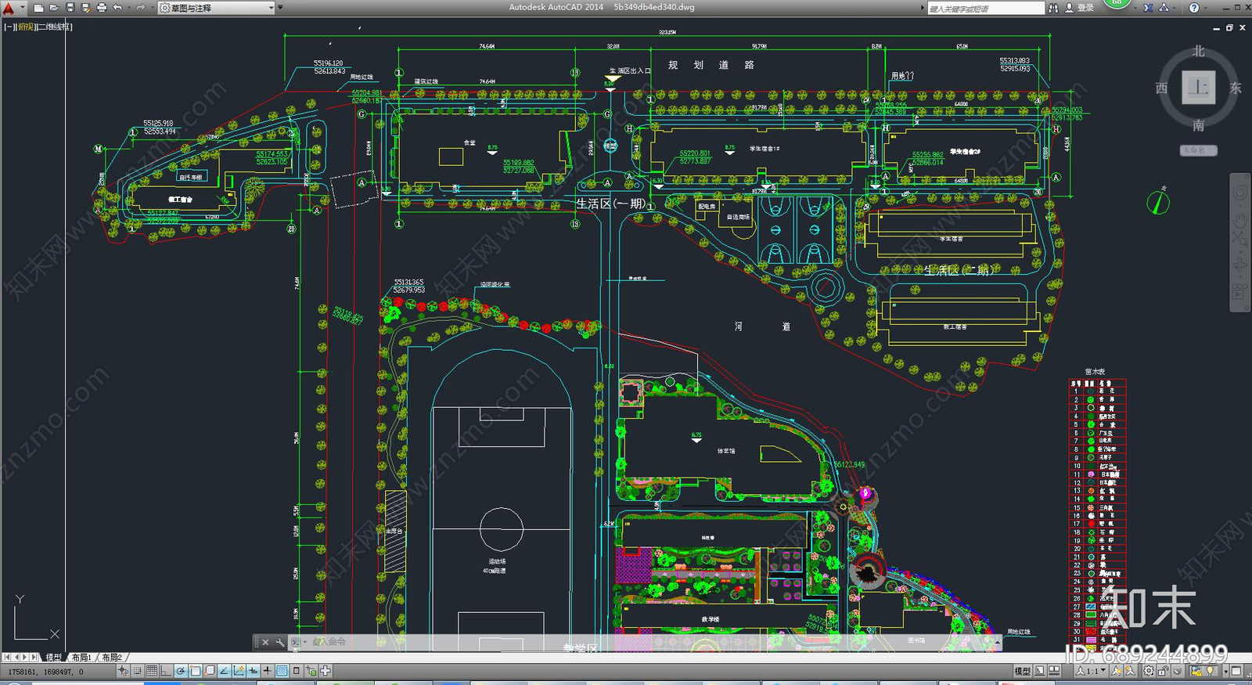
Task: Switch to the 布局1 layout tab
Action: 81,657
